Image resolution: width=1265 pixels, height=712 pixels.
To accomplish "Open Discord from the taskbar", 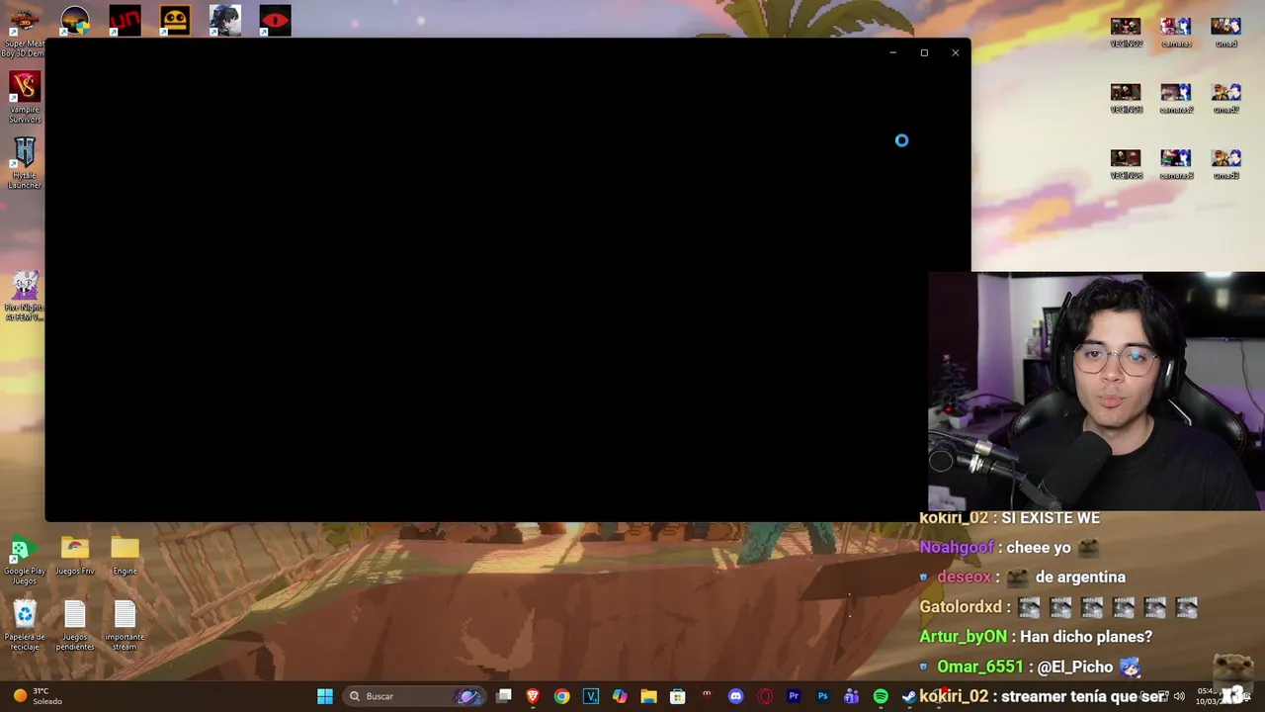I will [735, 696].
